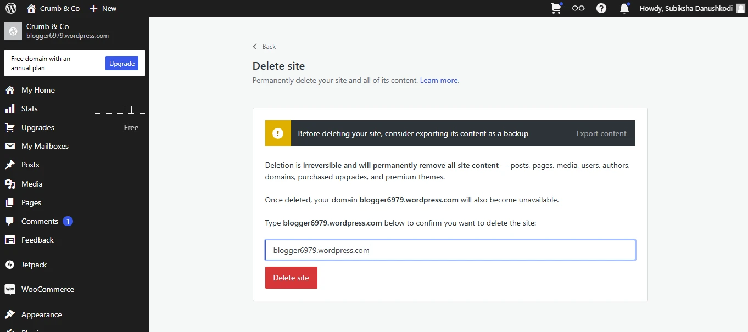Click Export content in the warning banner
This screenshot has width=748, height=332.
[601, 133]
